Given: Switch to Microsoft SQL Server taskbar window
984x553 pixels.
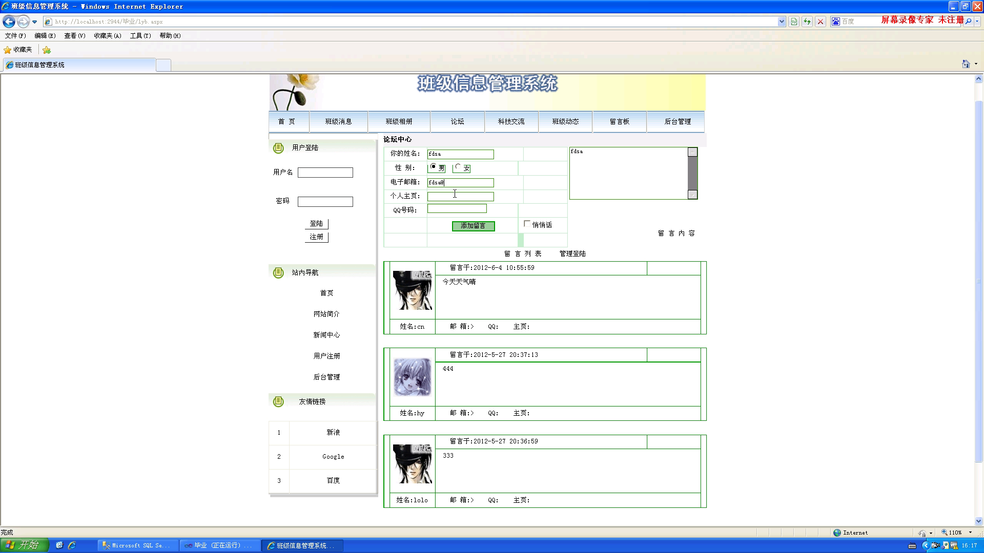Looking at the screenshot, I should (137, 546).
